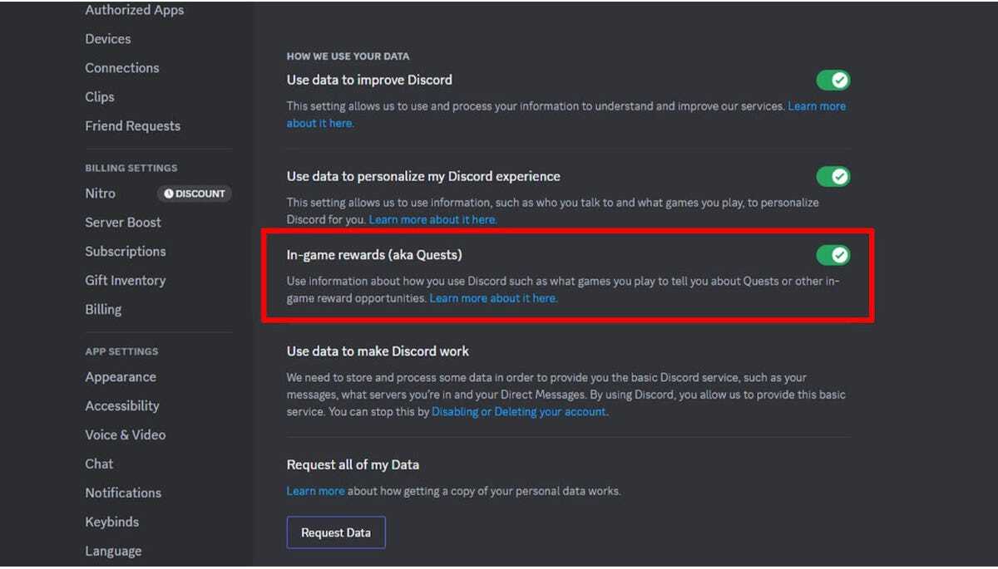Open Learn more about it here under In-game rewards
This screenshot has width=998, height=569.
pyautogui.click(x=493, y=298)
